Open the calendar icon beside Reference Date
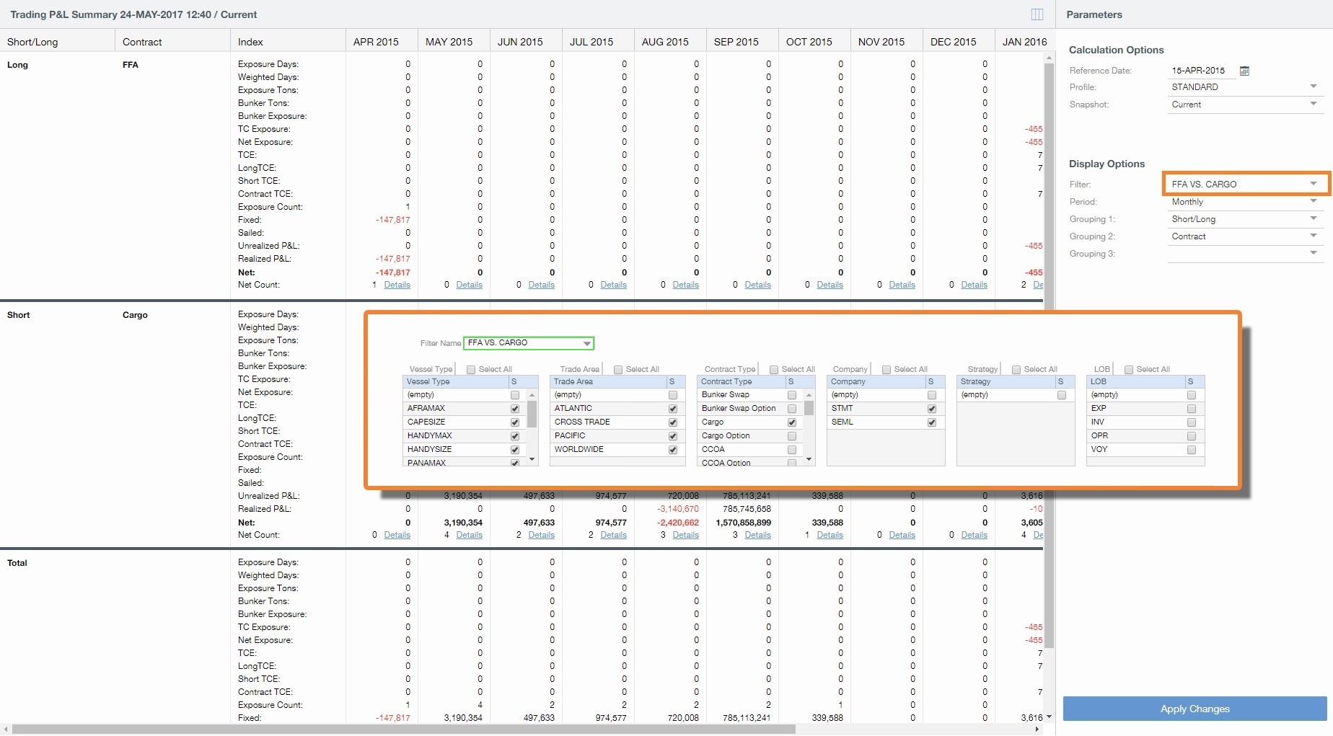The height and width of the screenshot is (736, 1333). 1245,70
